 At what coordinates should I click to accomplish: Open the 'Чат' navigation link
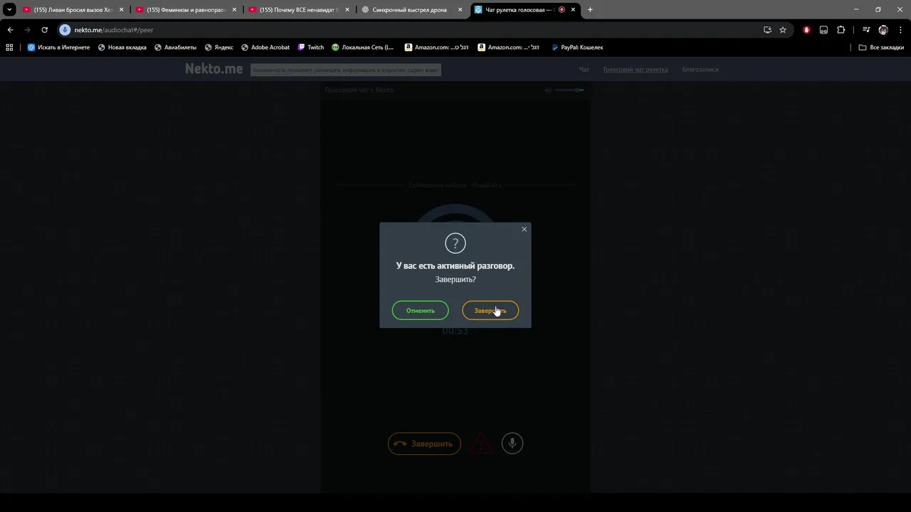[x=584, y=70]
